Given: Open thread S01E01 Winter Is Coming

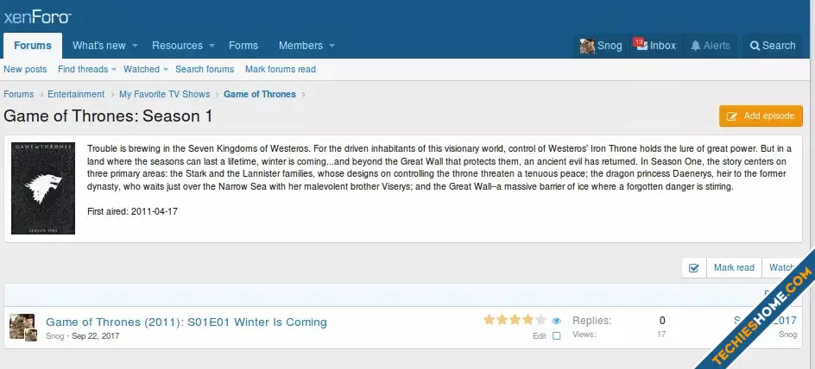Looking at the screenshot, I should coord(186,322).
